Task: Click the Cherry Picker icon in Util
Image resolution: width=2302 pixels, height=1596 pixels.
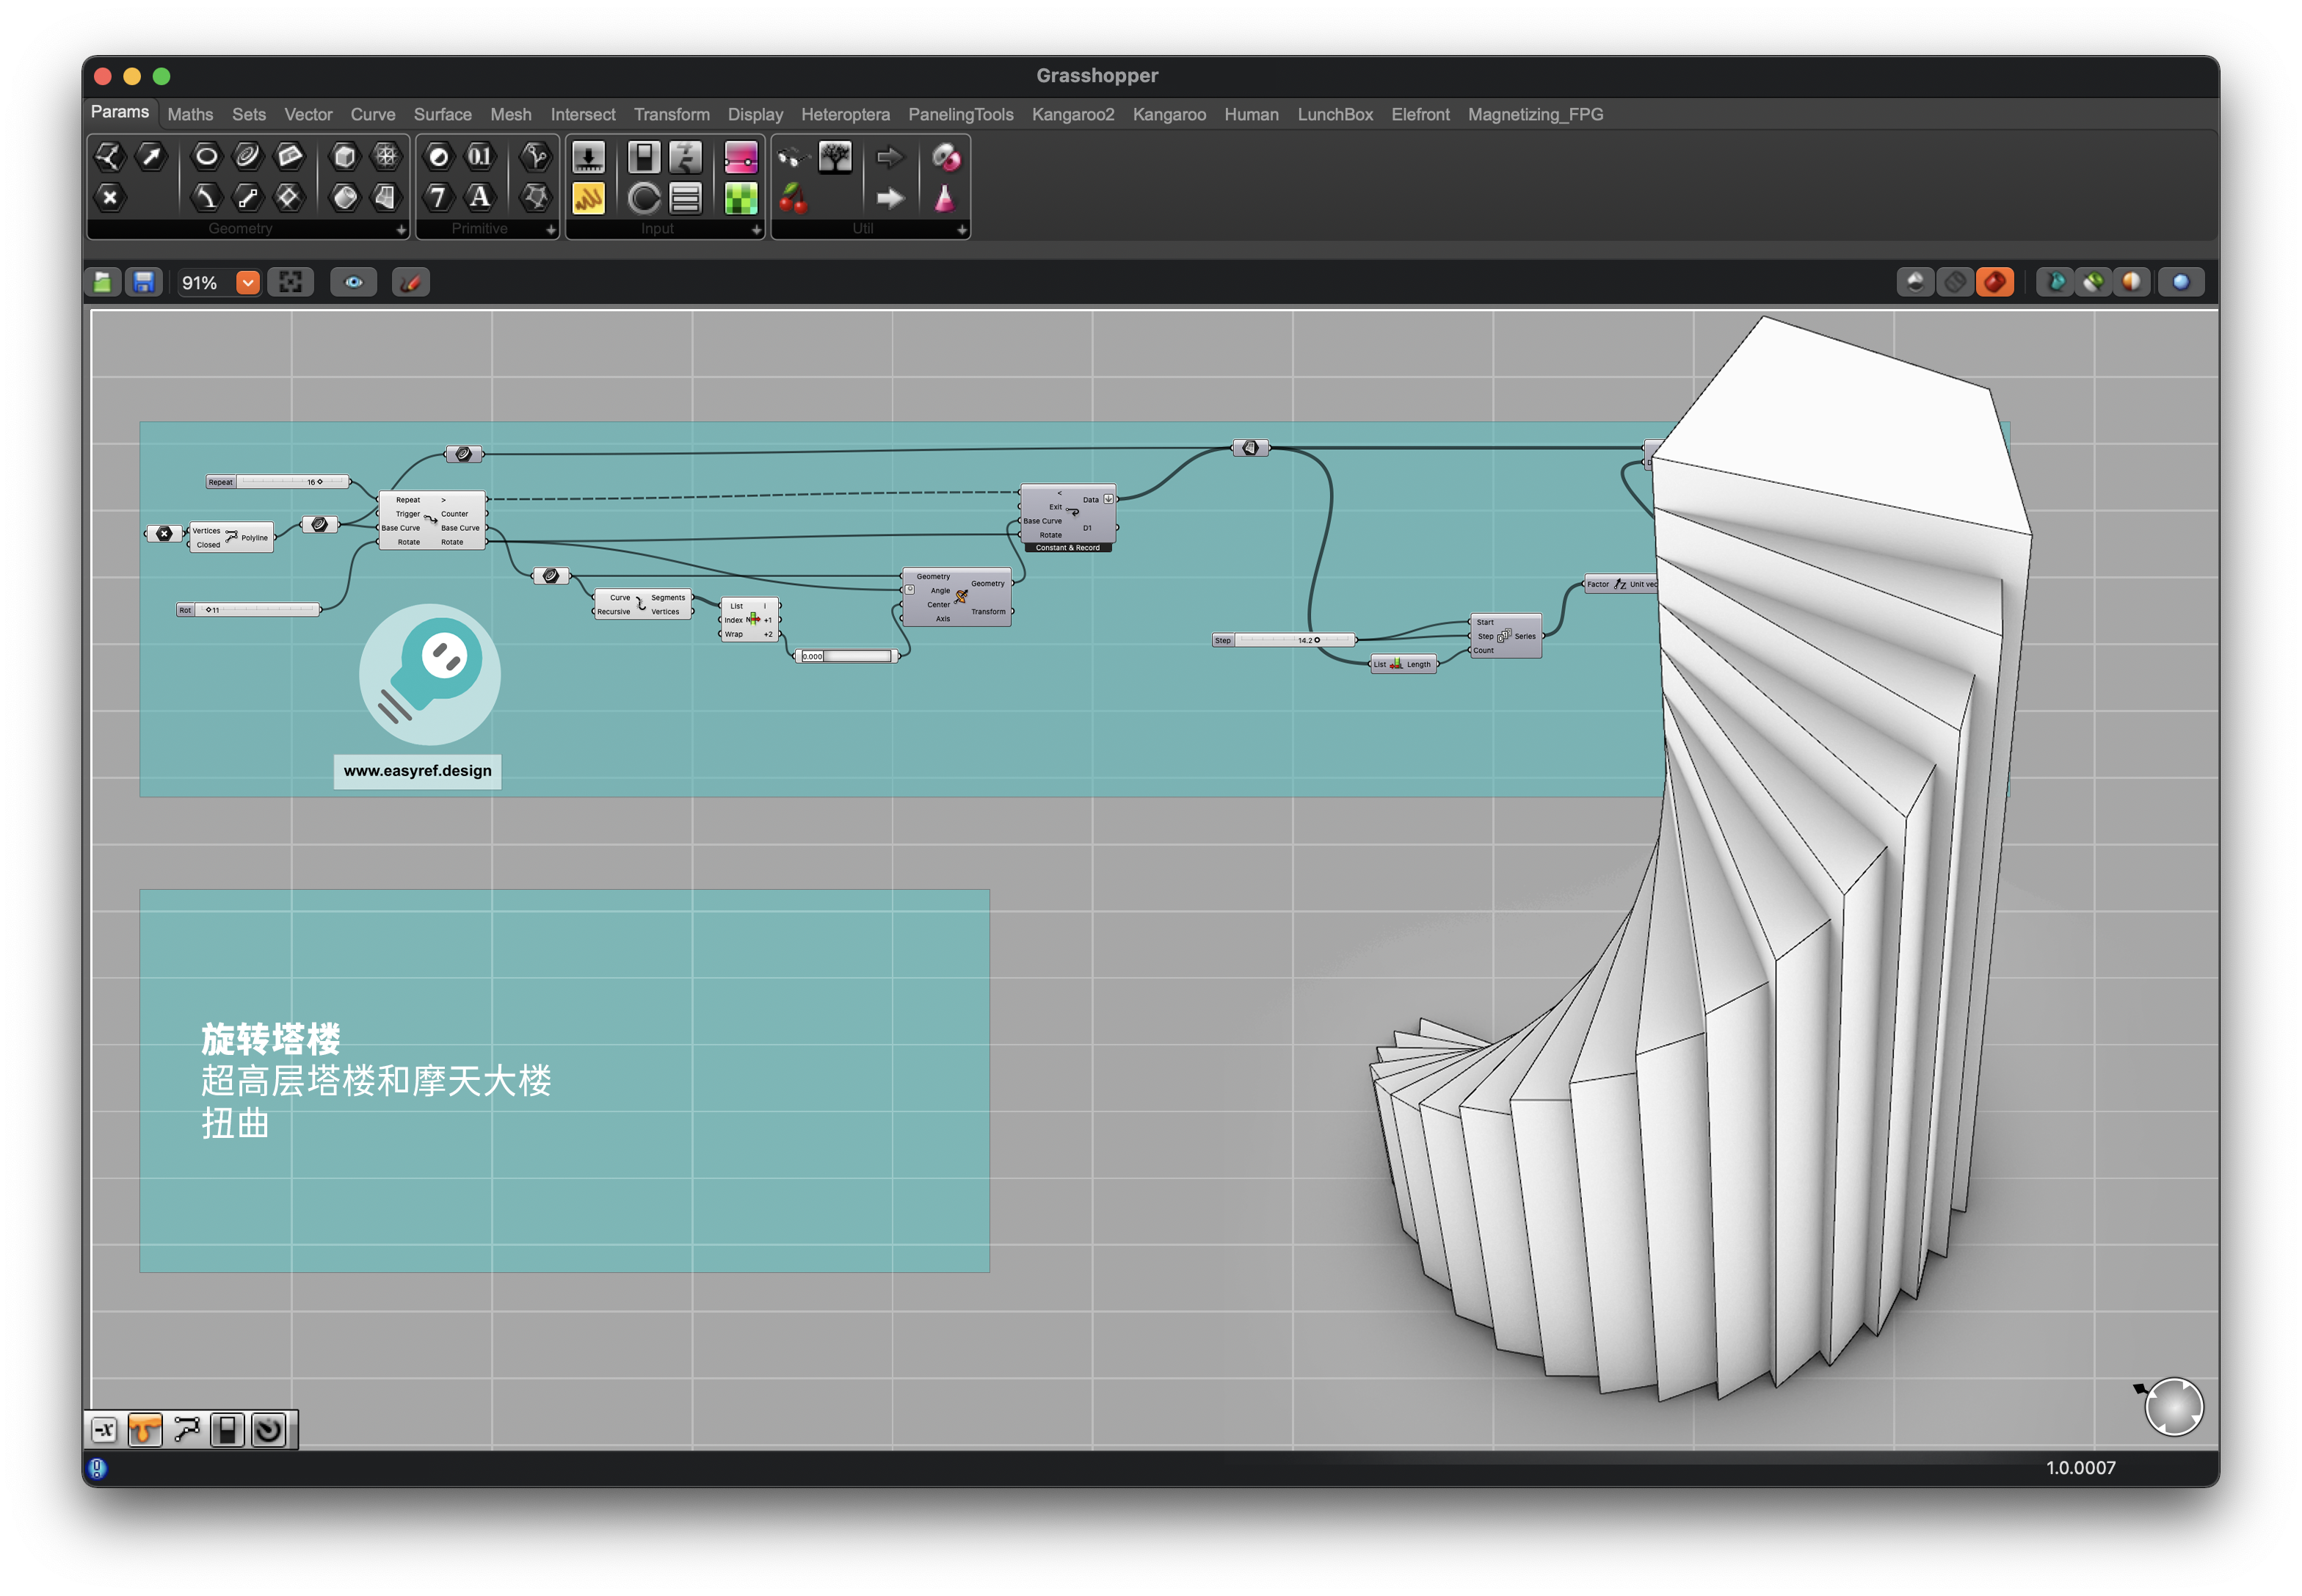Action: (793, 198)
